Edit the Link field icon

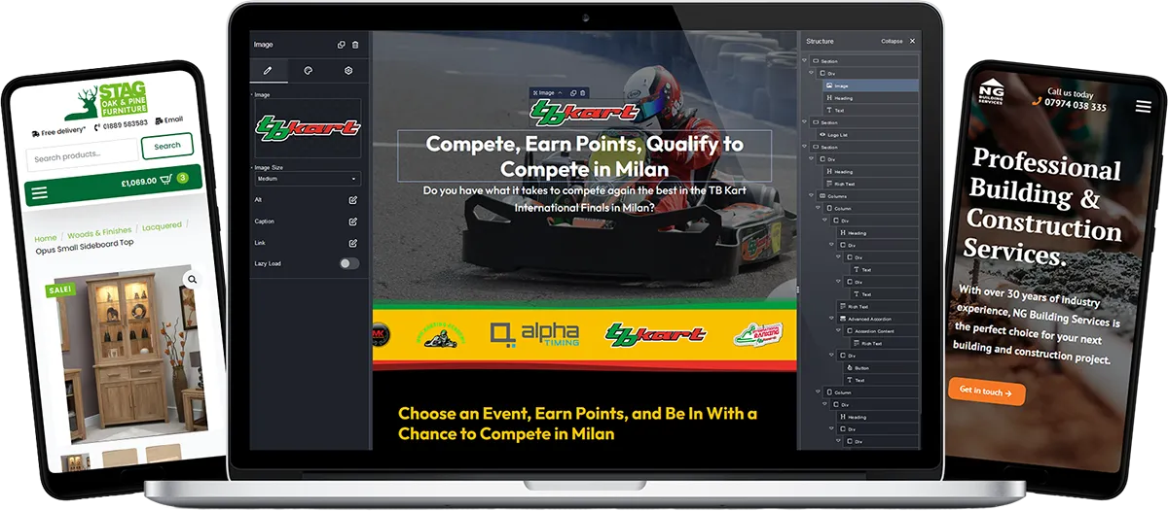point(353,243)
